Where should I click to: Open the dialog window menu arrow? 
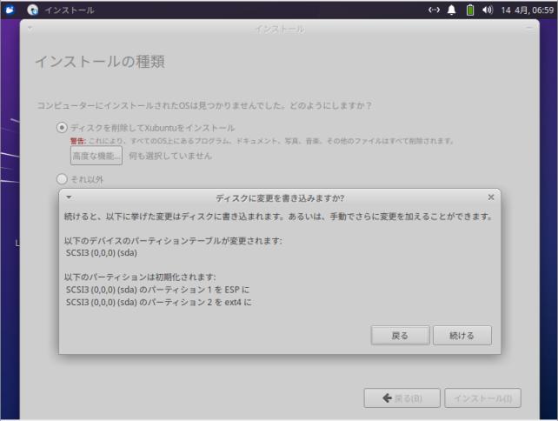pyautogui.click(x=69, y=197)
